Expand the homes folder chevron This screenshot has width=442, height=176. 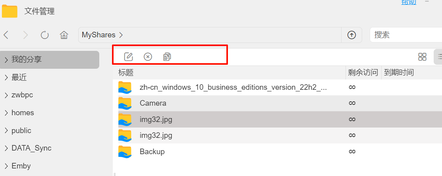point(6,113)
